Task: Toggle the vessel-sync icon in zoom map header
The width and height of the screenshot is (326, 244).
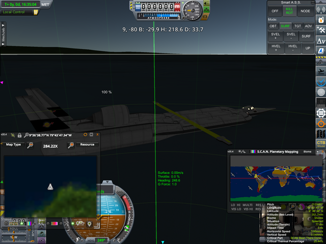Action: point(13,135)
